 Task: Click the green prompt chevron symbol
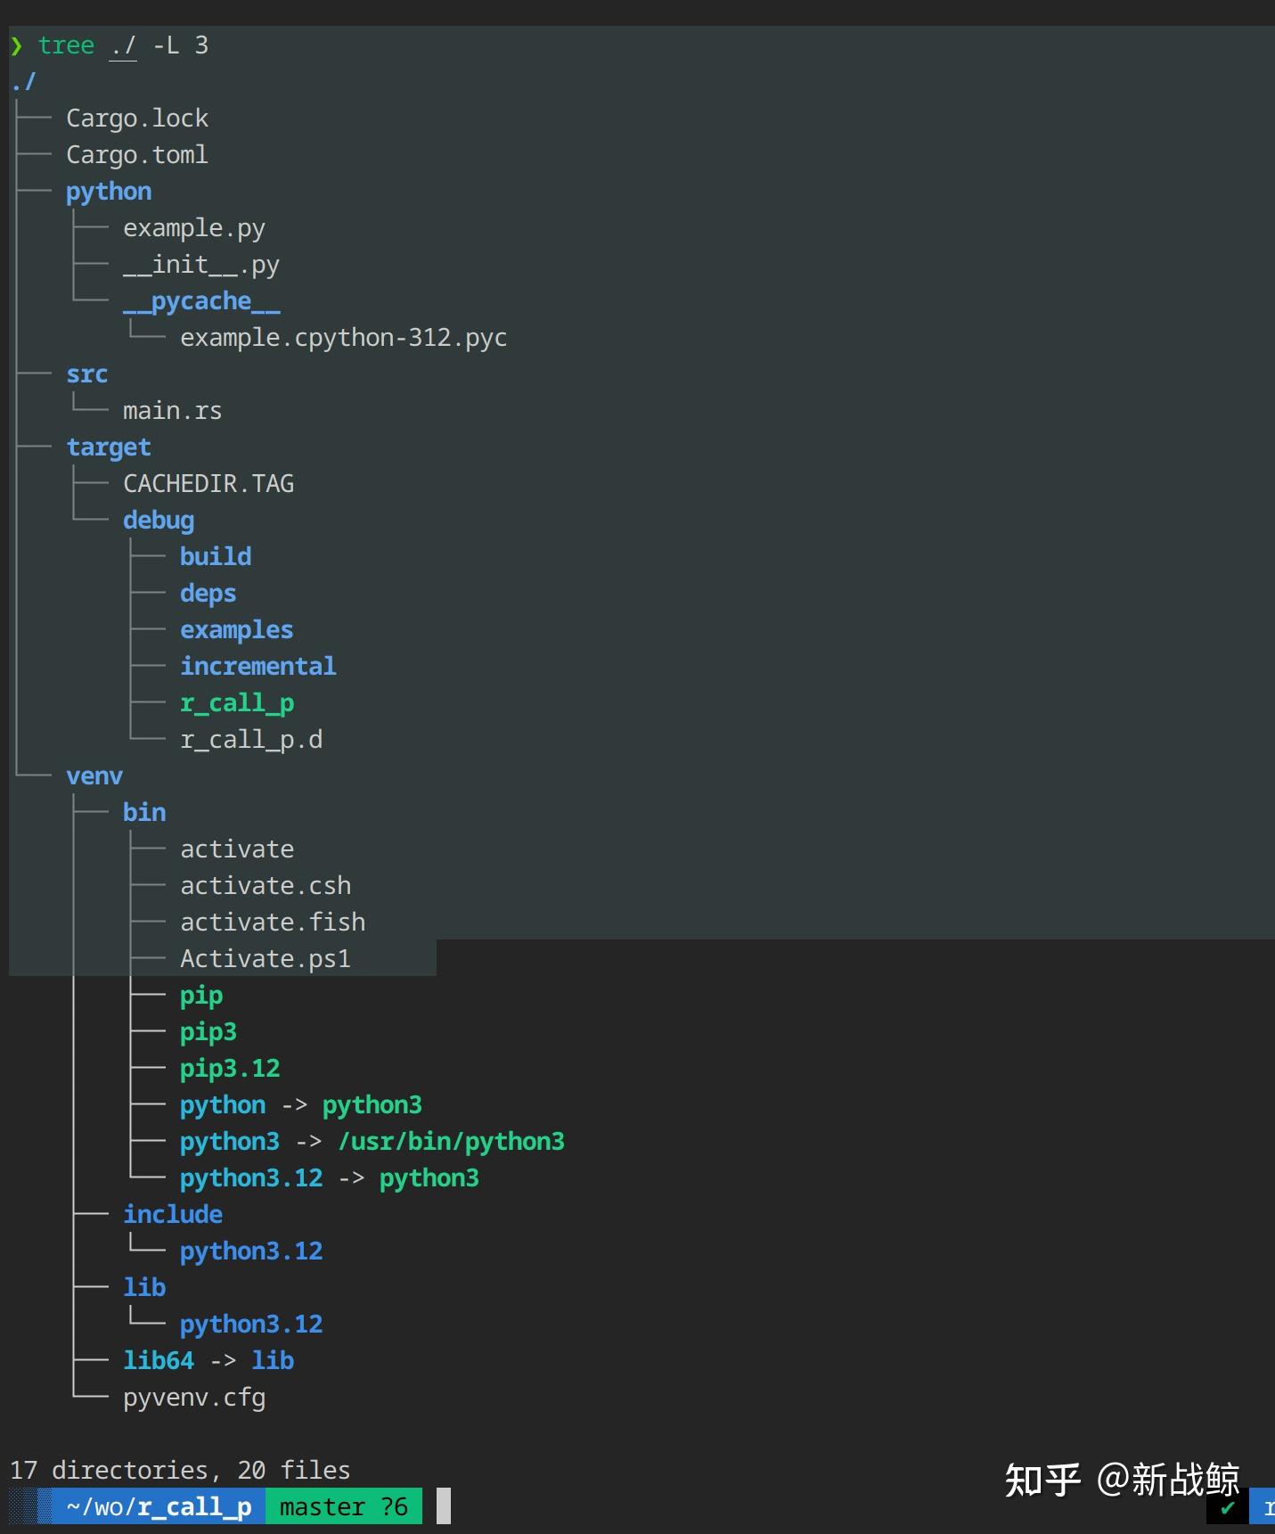pyautogui.click(x=16, y=45)
